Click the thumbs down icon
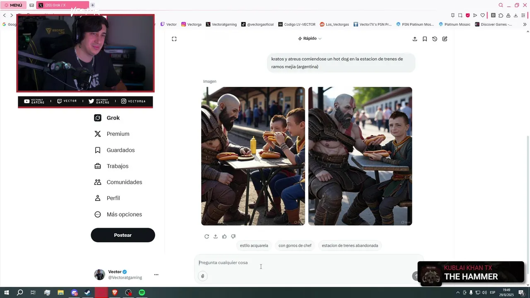Image resolution: width=530 pixels, height=298 pixels. 233,236
